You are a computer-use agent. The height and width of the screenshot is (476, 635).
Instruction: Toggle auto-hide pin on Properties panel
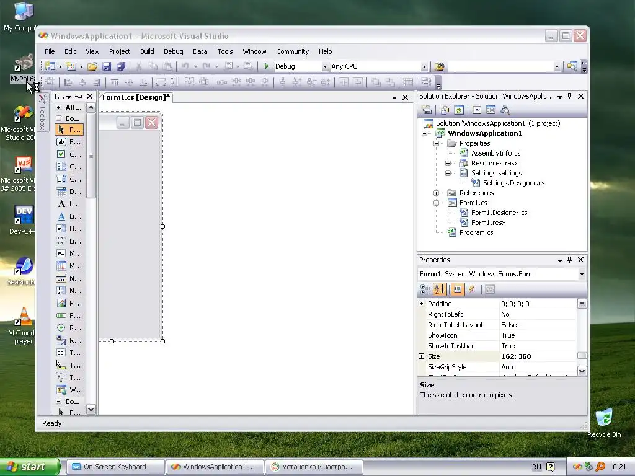tap(570, 260)
